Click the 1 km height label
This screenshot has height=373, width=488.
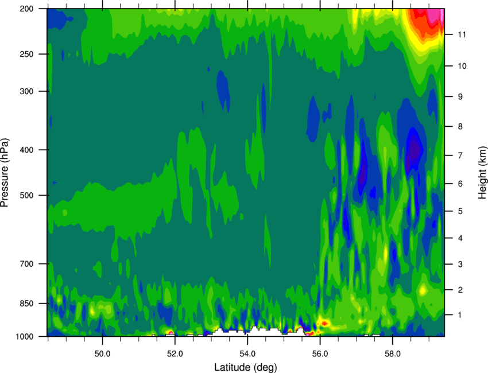(x=460, y=315)
